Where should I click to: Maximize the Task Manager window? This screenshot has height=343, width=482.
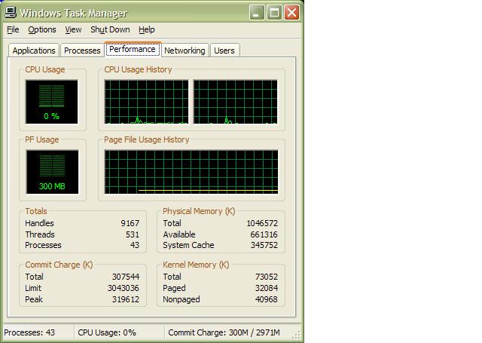274,13
